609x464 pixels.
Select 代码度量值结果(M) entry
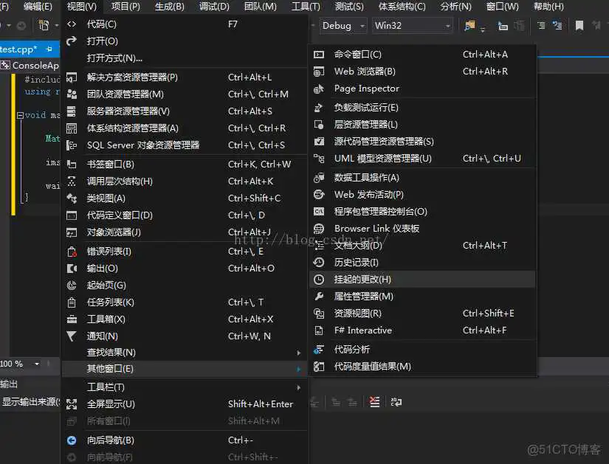pyautogui.click(x=422, y=366)
